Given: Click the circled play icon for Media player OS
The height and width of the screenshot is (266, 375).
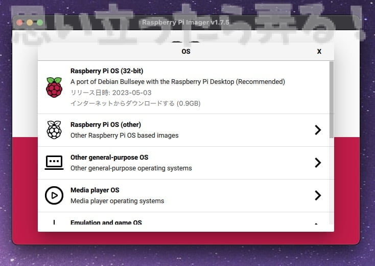Looking at the screenshot, I should click(x=54, y=195).
